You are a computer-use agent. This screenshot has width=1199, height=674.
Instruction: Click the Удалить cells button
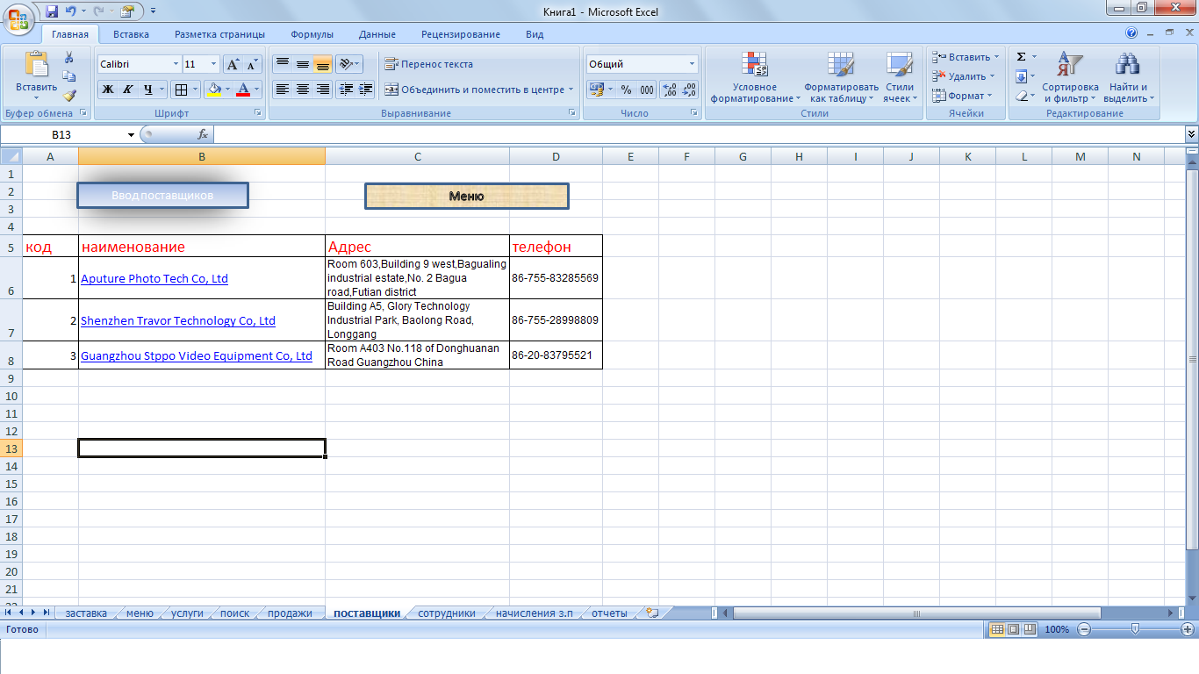coord(963,76)
